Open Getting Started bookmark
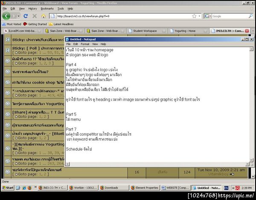 point(35,24)
